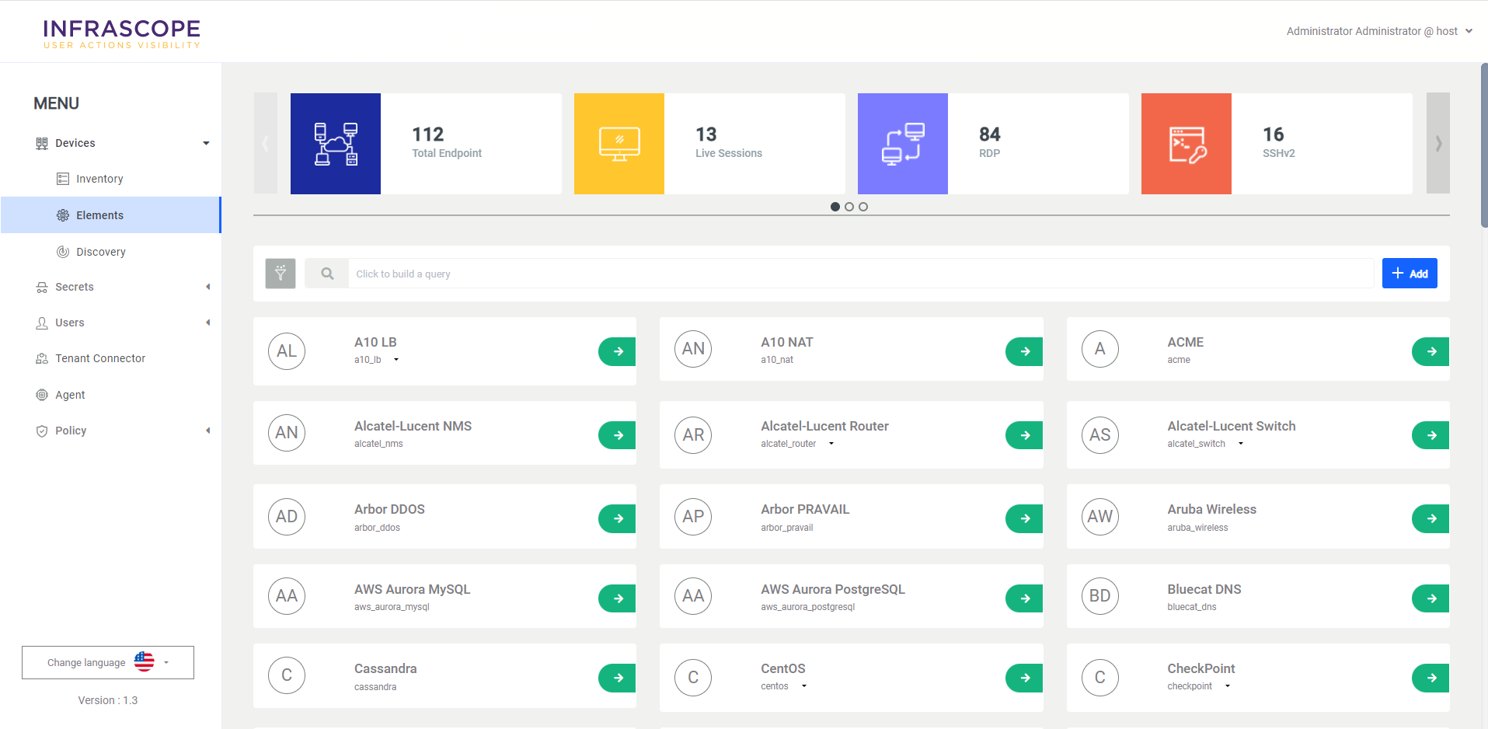Expand the alcatel_switch dropdown caret
This screenshot has width=1488, height=729.
pos(1241,444)
